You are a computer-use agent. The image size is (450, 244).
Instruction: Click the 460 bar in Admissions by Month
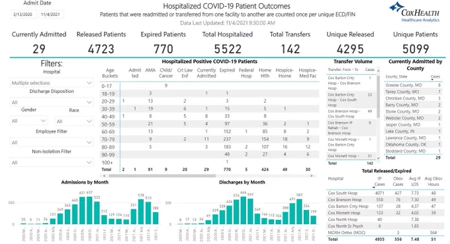[75, 214]
